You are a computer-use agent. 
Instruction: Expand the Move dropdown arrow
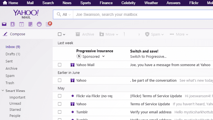click(117, 34)
